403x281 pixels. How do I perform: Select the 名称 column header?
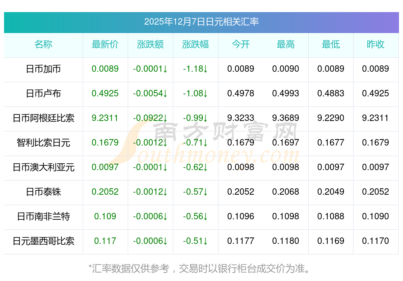click(x=43, y=45)
